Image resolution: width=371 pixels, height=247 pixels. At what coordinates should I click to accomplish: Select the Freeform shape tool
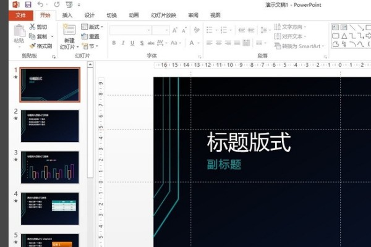(x=336, y=44)
